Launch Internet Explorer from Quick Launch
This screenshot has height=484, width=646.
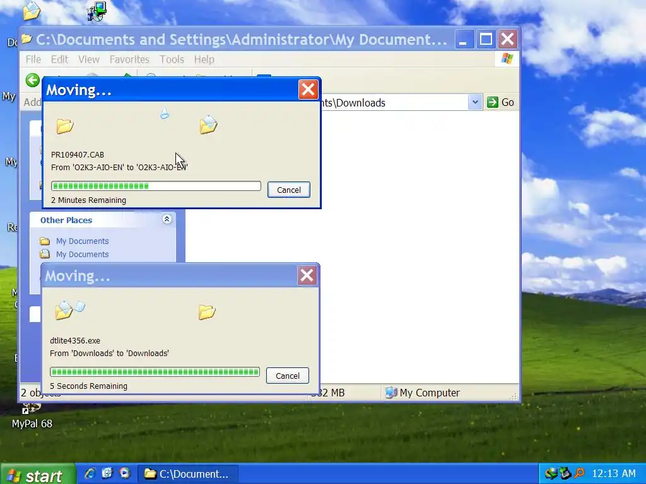(90, 474)
